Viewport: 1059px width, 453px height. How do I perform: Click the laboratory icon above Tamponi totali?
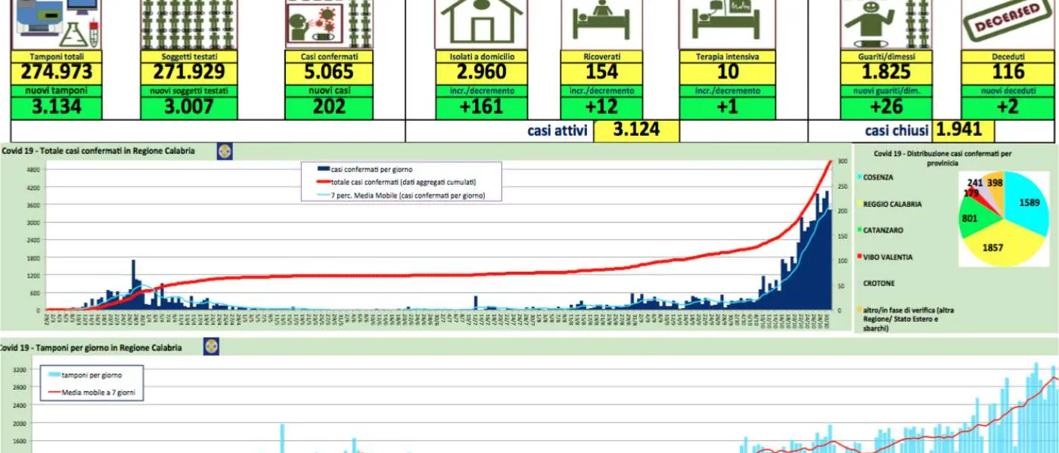click(56, 23)
